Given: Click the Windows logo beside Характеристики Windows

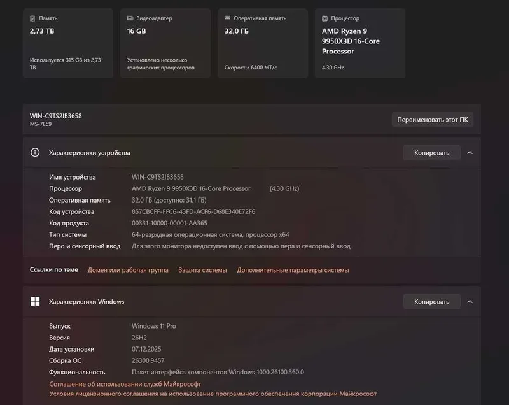Looking at the screenshot, I should pos(35,301).
